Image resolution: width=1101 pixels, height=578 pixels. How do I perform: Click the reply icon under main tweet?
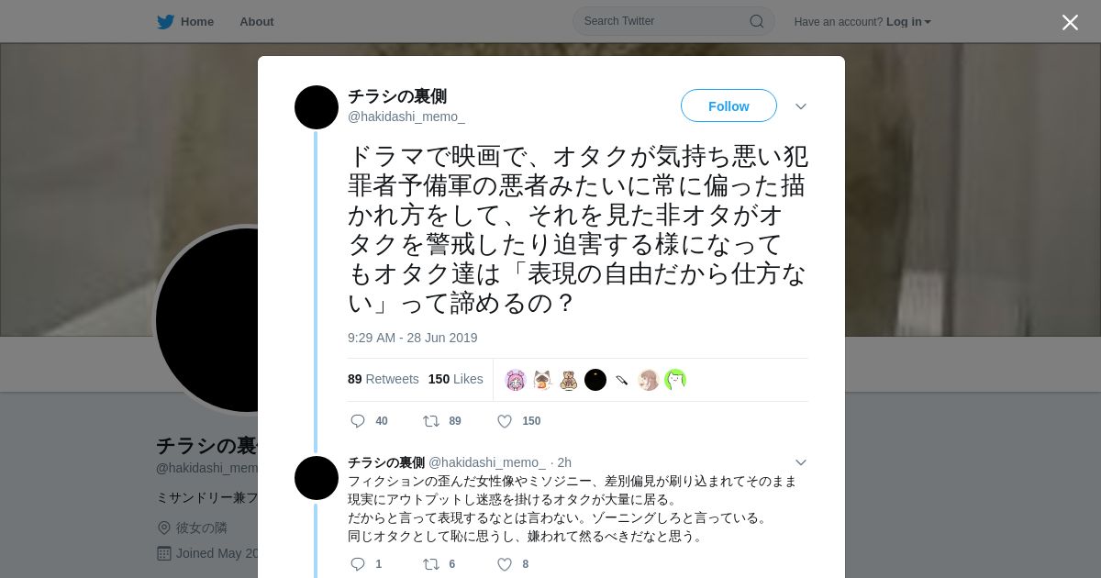pos(358,421)
